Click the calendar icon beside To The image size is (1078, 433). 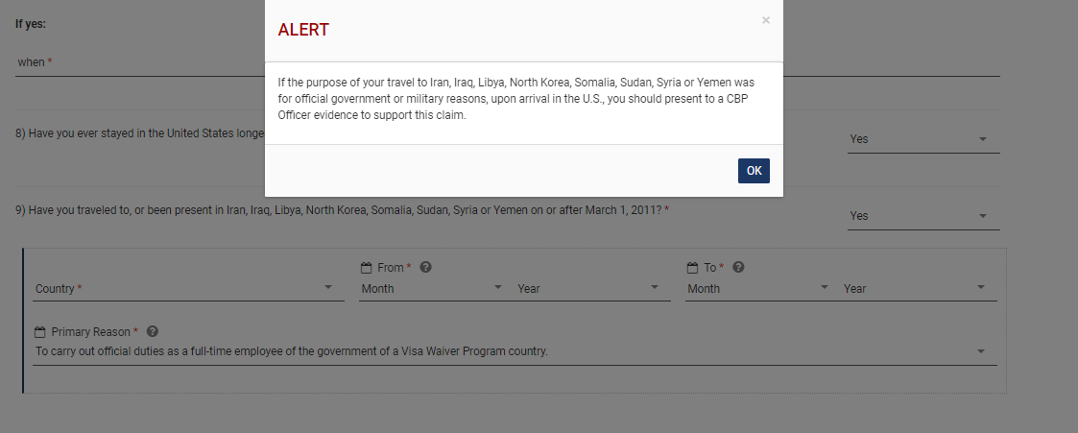[693, 268]
